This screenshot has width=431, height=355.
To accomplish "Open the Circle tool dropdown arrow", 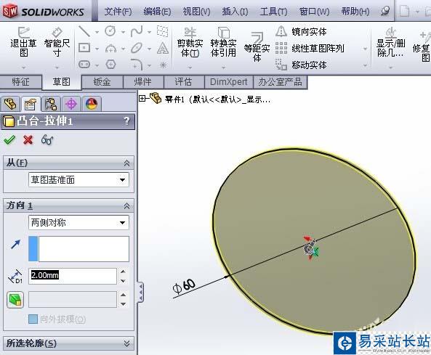I will 123,32.
